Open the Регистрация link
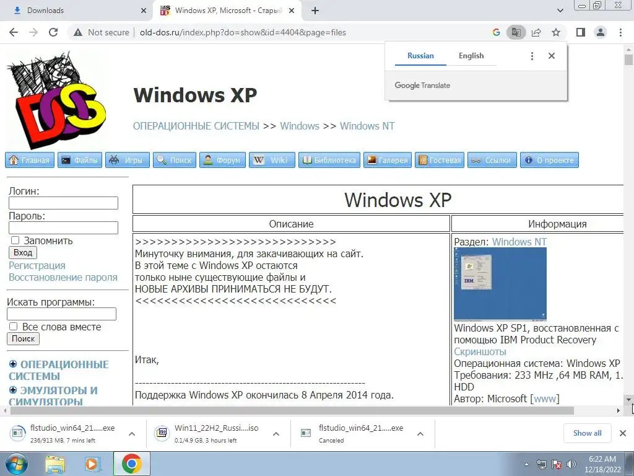 pos(37,265)
